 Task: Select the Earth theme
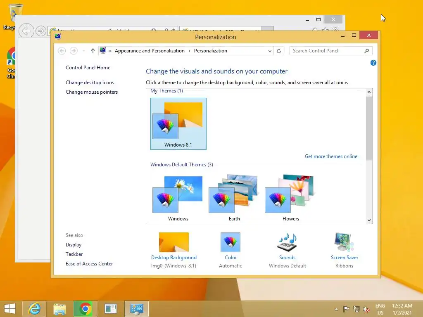click(234, 198)
